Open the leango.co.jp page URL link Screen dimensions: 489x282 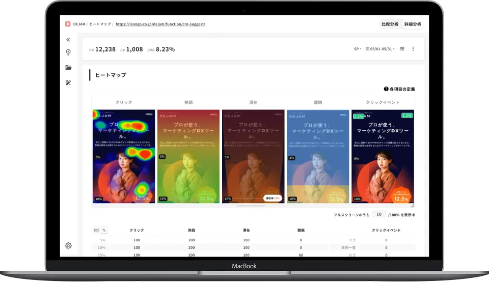(160, 24)
